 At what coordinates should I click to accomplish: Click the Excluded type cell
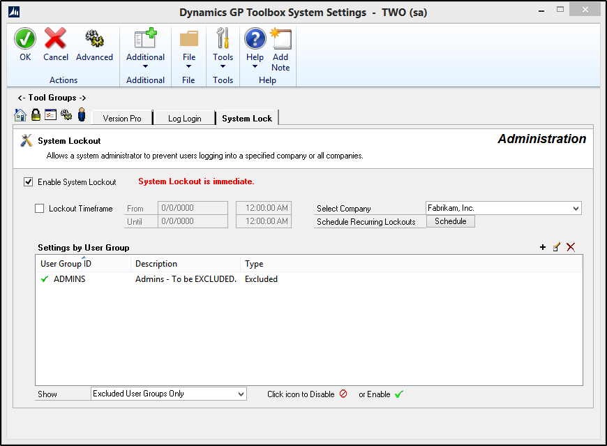click(x=262, y=279)
